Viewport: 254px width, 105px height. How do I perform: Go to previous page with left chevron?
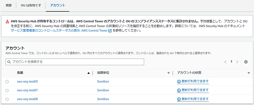(225, 62)
